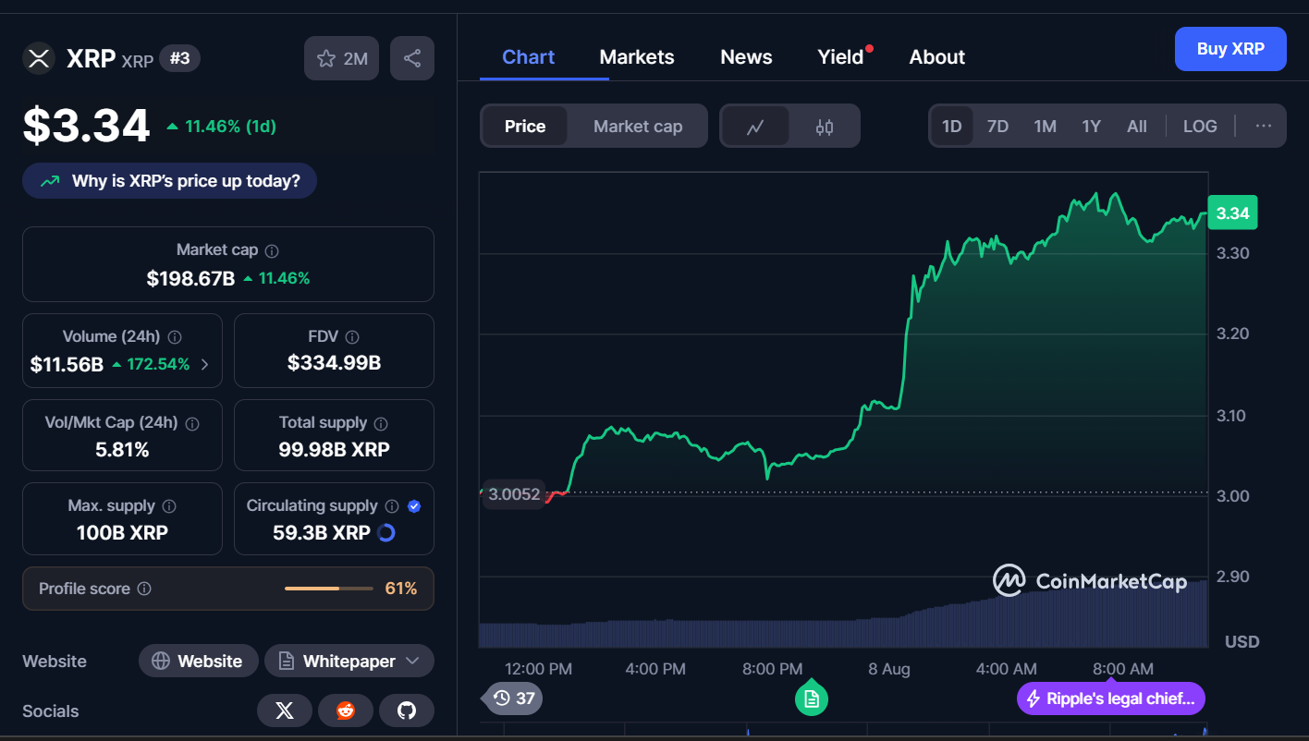Add XRP to watchlist with star icon
This screenshot has height=741, width=1309.
coord(341,58)
